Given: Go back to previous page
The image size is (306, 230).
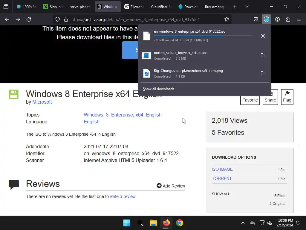Looking at the screenshot, I should (x=7, y=19).
